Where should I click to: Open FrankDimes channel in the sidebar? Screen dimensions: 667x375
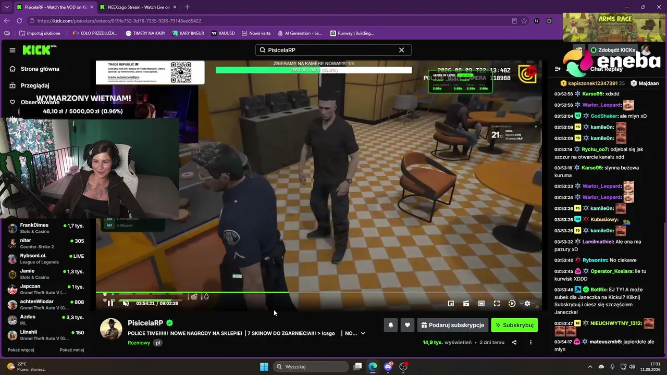pyautogui.click(x=46, y=228)
